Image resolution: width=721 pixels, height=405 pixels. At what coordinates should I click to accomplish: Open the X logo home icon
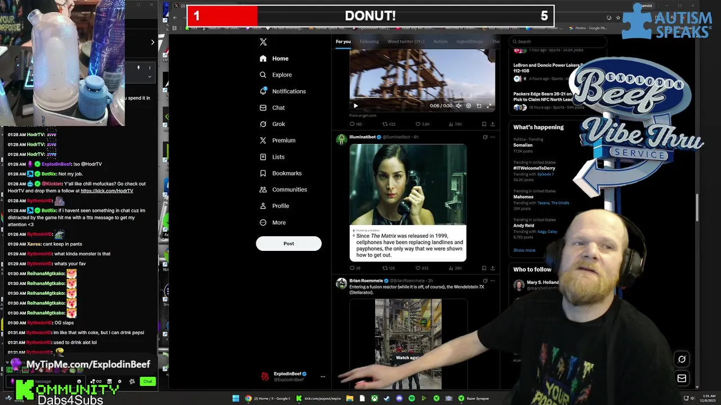click(263, 42)
